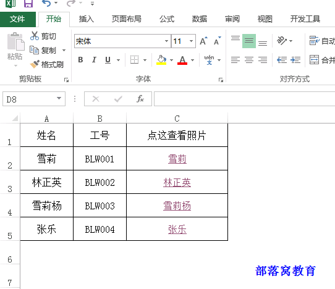The height and width of the screenshot is (289, 335).
Task: Switch to the 插入 tab
Action: pos(87,19)
